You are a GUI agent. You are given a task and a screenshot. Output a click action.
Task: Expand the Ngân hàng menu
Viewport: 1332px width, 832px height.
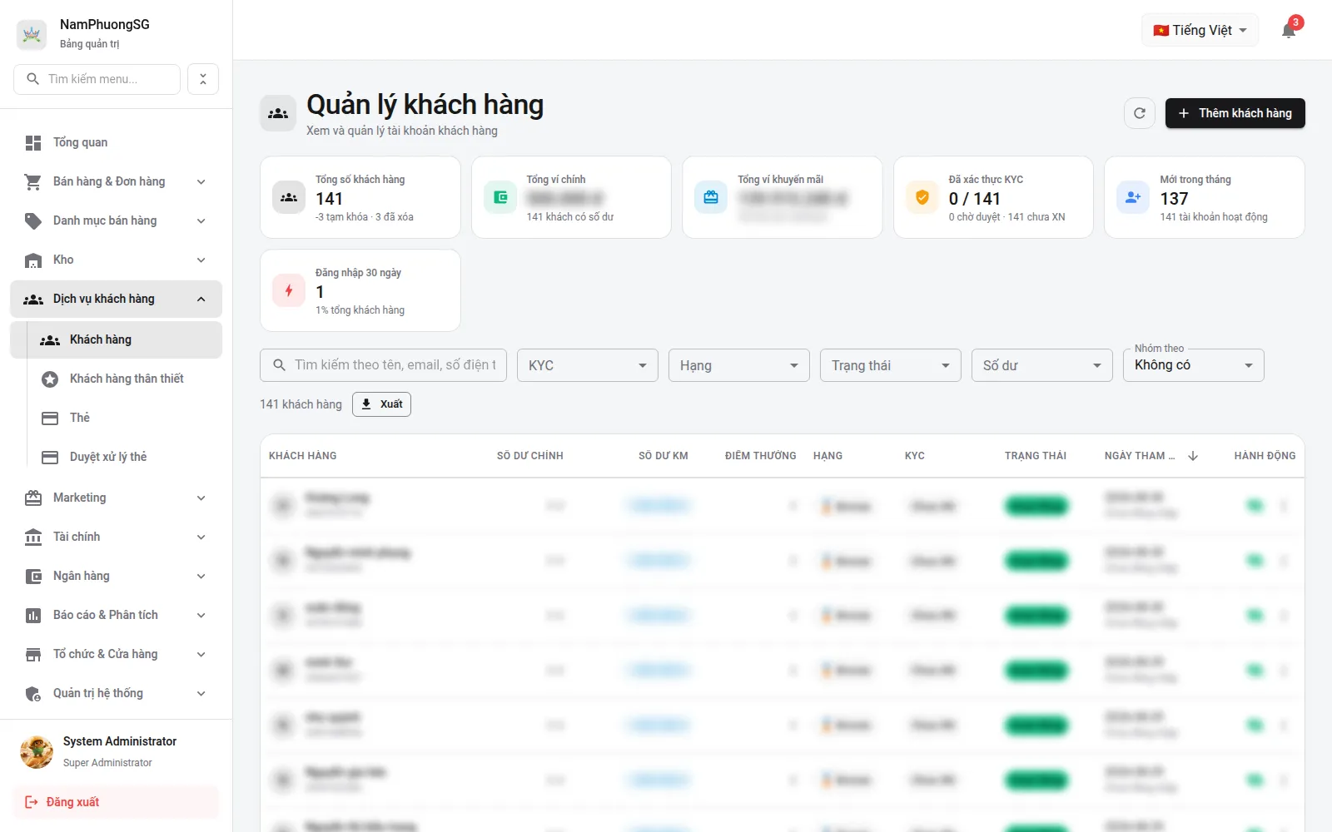[116, 576]
